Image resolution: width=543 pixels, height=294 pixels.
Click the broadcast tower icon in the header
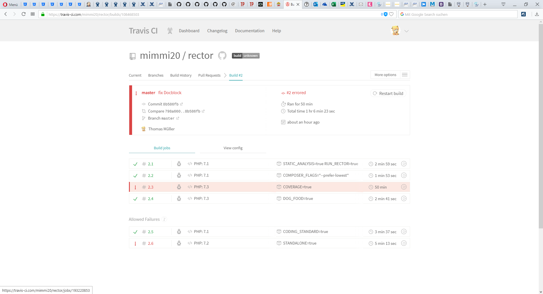(170, 31)
